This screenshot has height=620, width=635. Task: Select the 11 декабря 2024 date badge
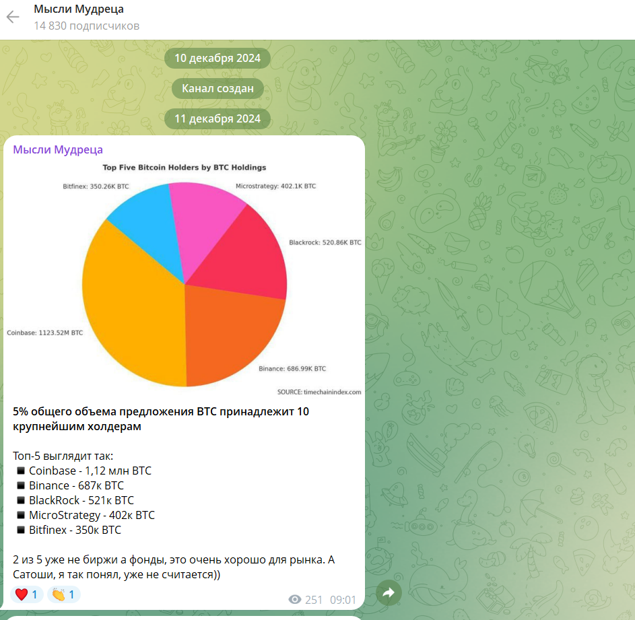218,118
